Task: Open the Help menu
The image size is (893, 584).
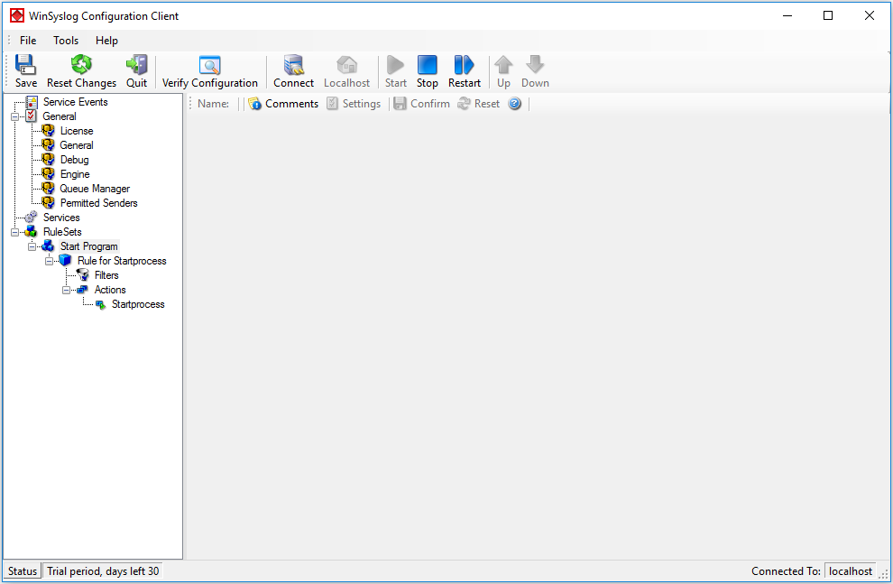Action: point(106,41)
